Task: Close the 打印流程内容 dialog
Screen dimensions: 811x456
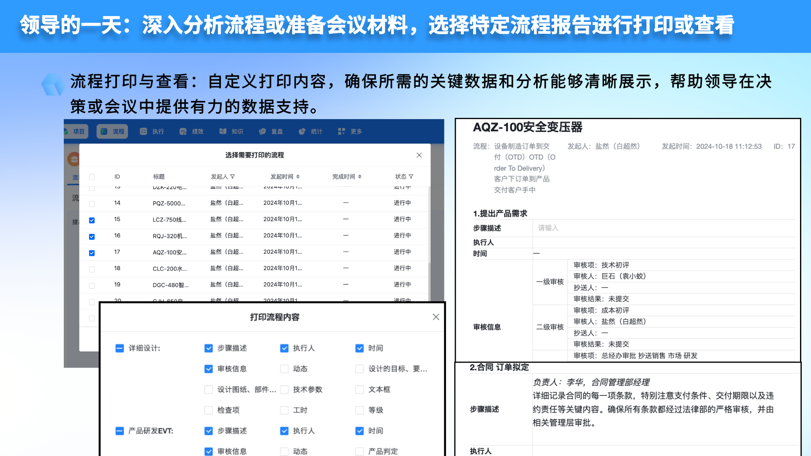Action: pyautogui.click(x=436, y=317)
